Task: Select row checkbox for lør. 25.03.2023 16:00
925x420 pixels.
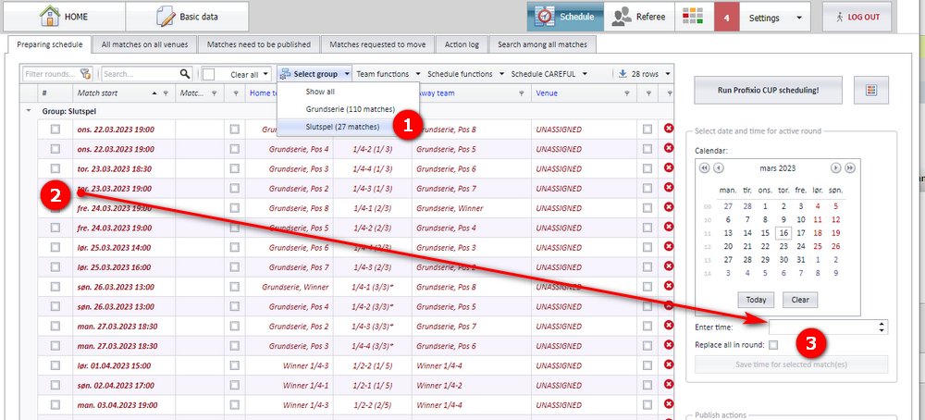Action: pyautogui.click(x=55, y=266)
